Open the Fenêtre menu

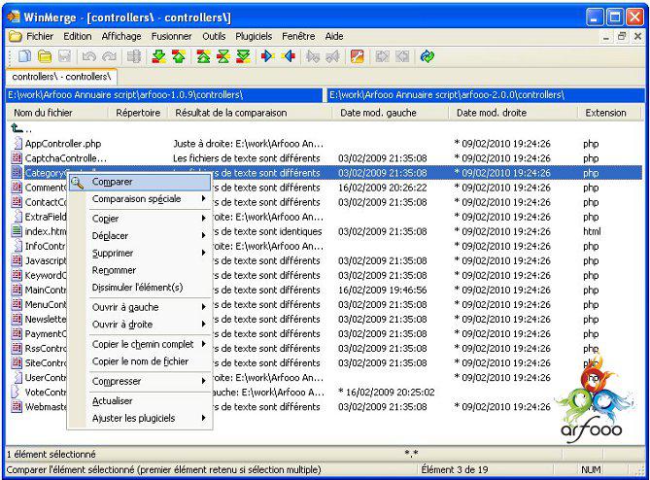298,37
